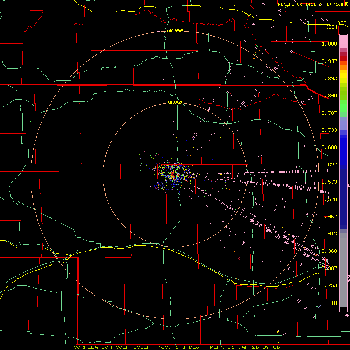This screenshot has width=350, height=350.
Task: Select the 0.253 scale value
Action: click(329, 285)
